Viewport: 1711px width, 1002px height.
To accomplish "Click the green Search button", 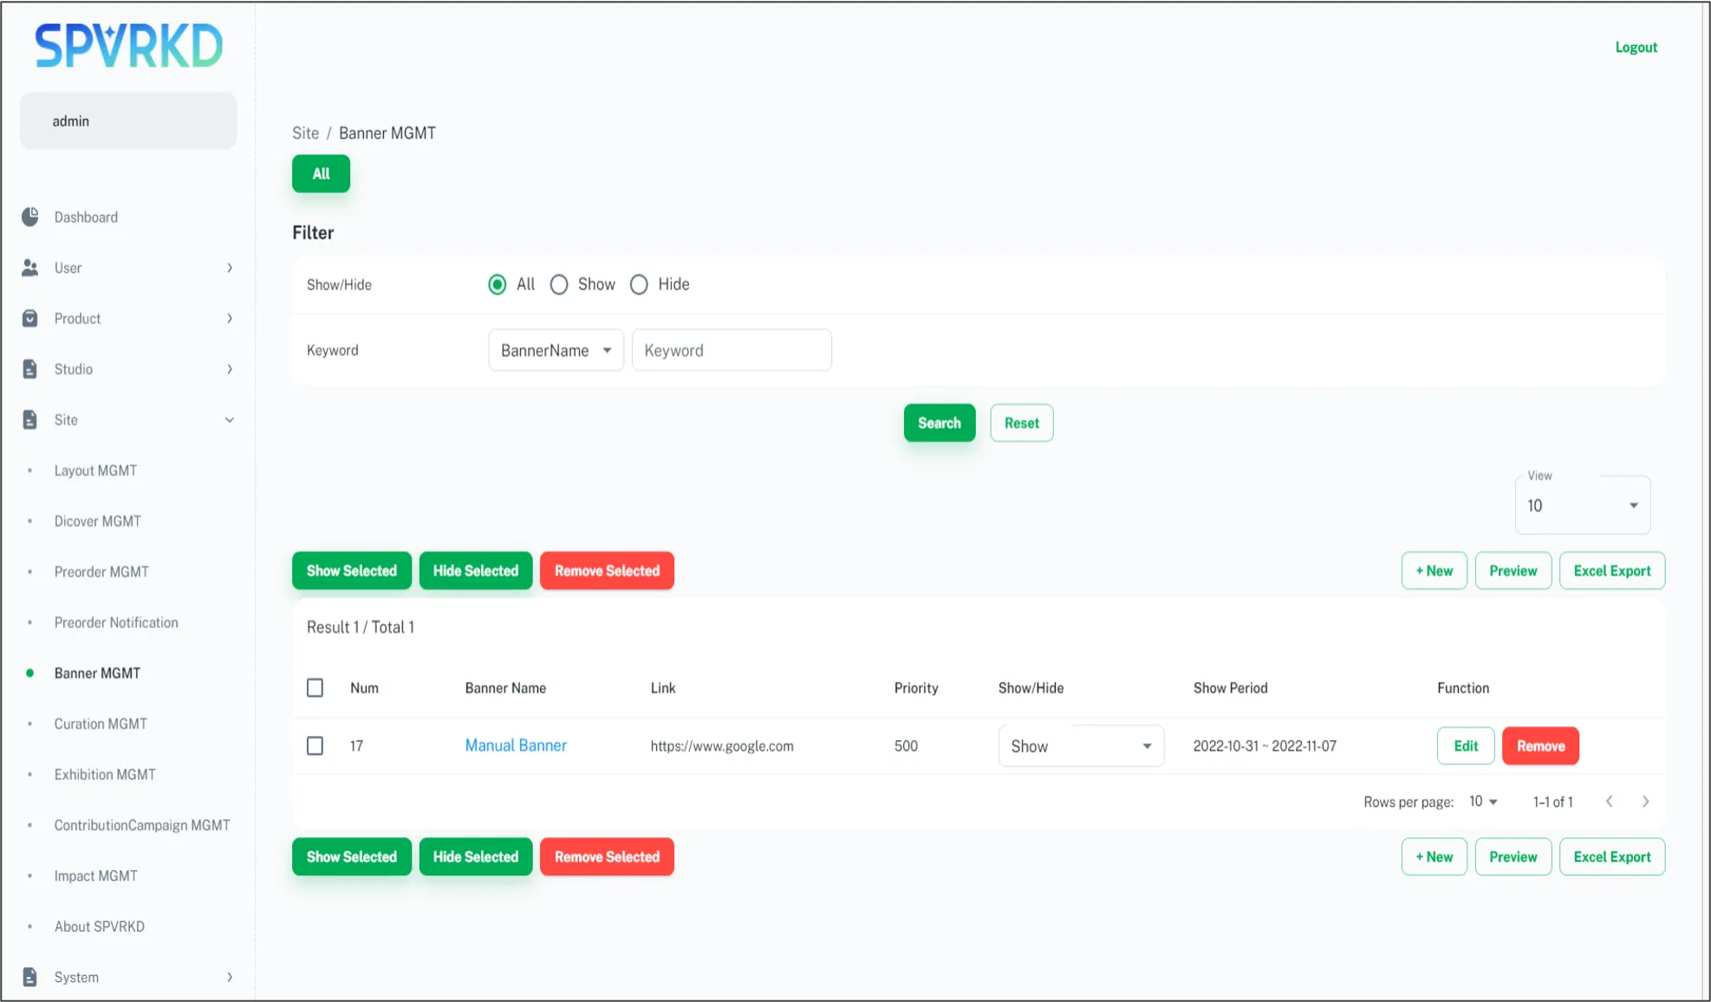I will pos(939,423).
